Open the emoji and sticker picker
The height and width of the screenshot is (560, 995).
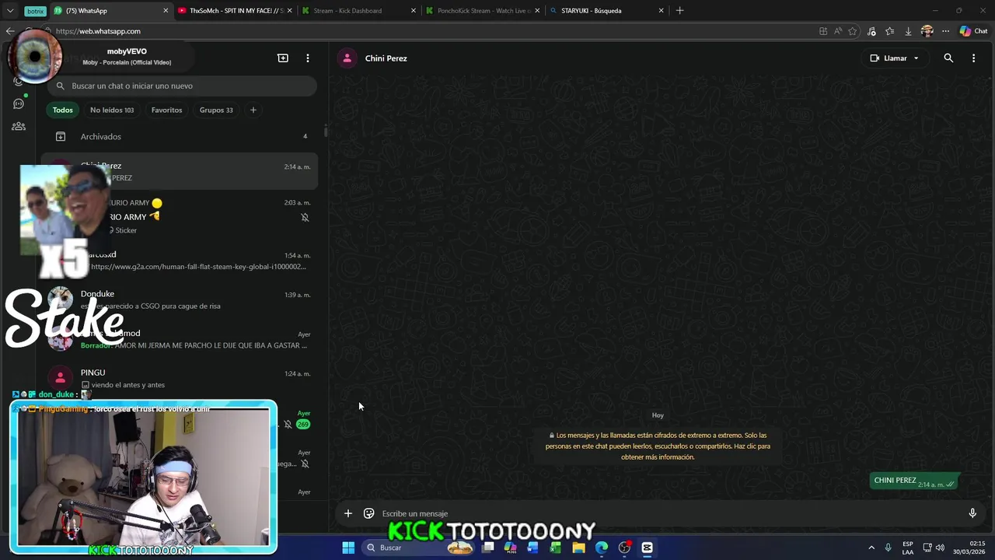pyautogui.click(x=369, y=513)
